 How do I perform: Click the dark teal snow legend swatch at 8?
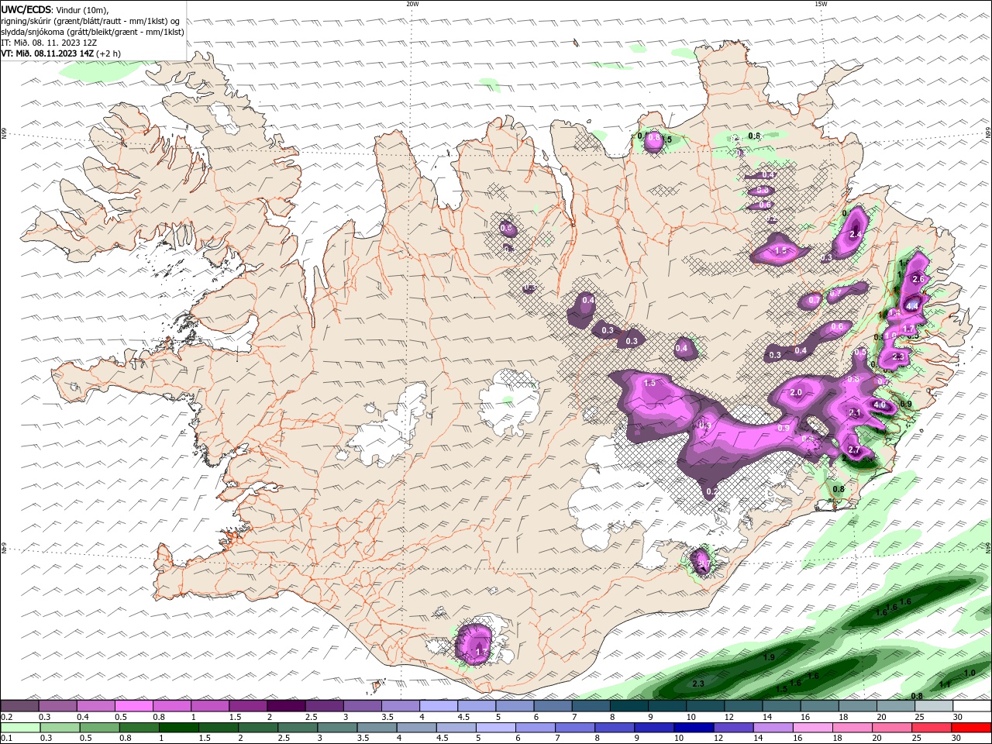point(629,706)
